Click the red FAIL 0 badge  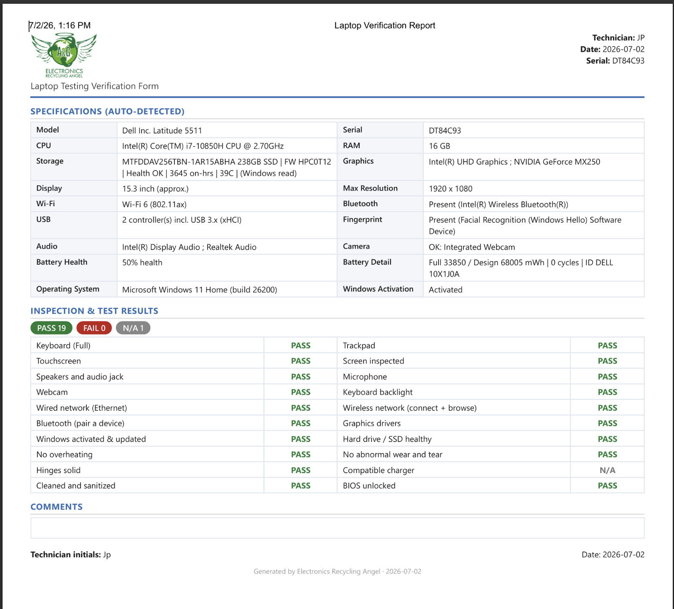(94, 328)
